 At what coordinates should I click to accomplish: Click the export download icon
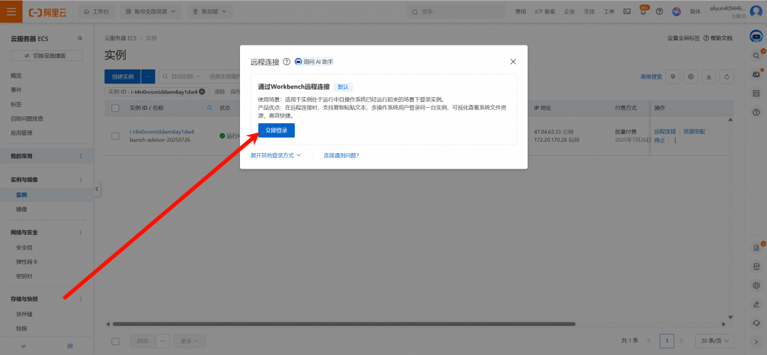coord(709,77)
